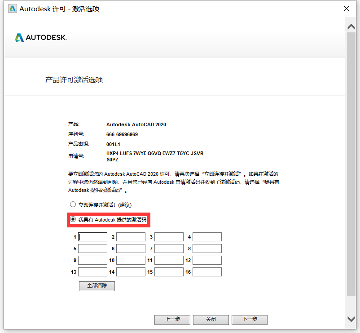This screenshot has height=333, width=360.
Task: Click activation code field 7
Action: [x=169, y=249]
